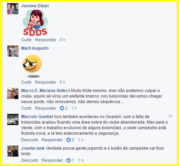179x166 pixels.
Task: Open the SDDS sticker in Jurema's comment
Action: [x=35, y=23]
